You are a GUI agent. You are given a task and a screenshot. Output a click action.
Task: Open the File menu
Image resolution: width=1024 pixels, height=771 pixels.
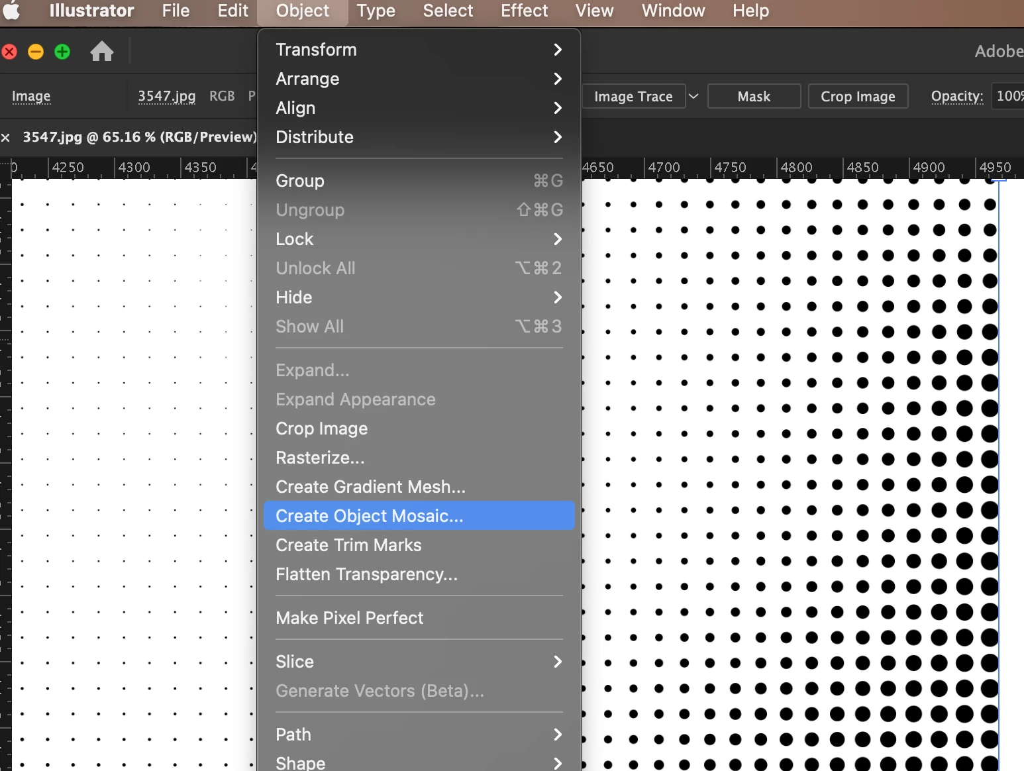176,11
